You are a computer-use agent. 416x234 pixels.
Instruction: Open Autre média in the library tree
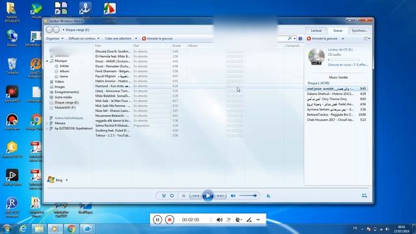(60, 97)
